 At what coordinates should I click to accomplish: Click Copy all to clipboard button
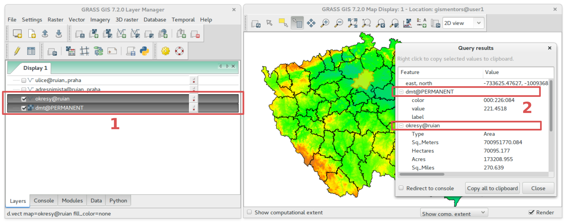(x=493, y=188)
